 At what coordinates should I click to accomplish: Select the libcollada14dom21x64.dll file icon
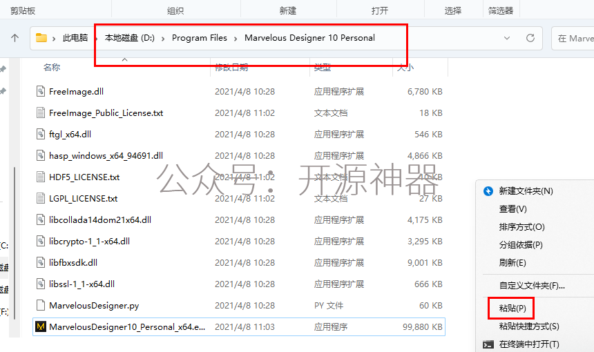point(41,219)
